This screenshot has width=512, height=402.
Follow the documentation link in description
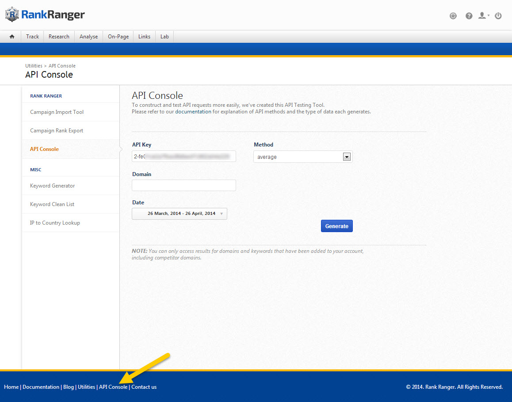[x=193, y=112]
